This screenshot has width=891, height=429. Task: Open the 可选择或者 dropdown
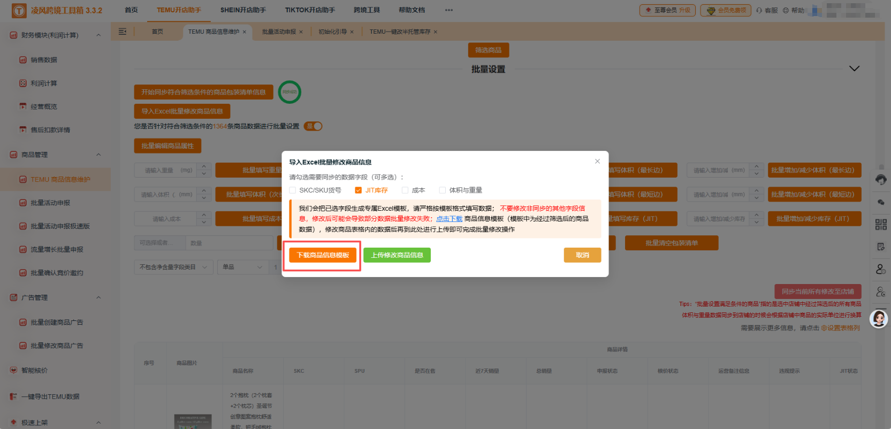(x=159, y=243)
